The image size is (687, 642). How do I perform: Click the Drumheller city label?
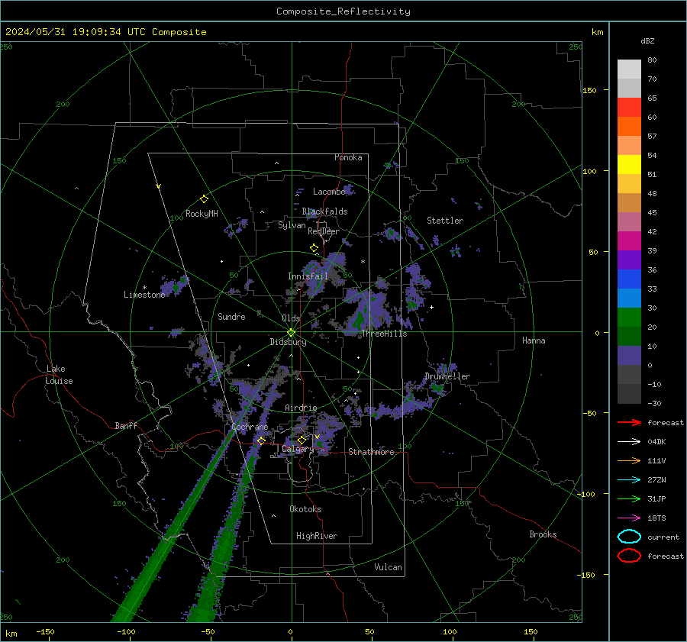click(447, 376)
